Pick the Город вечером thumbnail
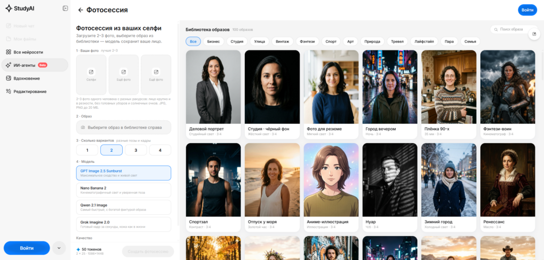Viewport: 544px width, 260px height. click(390, 87)
